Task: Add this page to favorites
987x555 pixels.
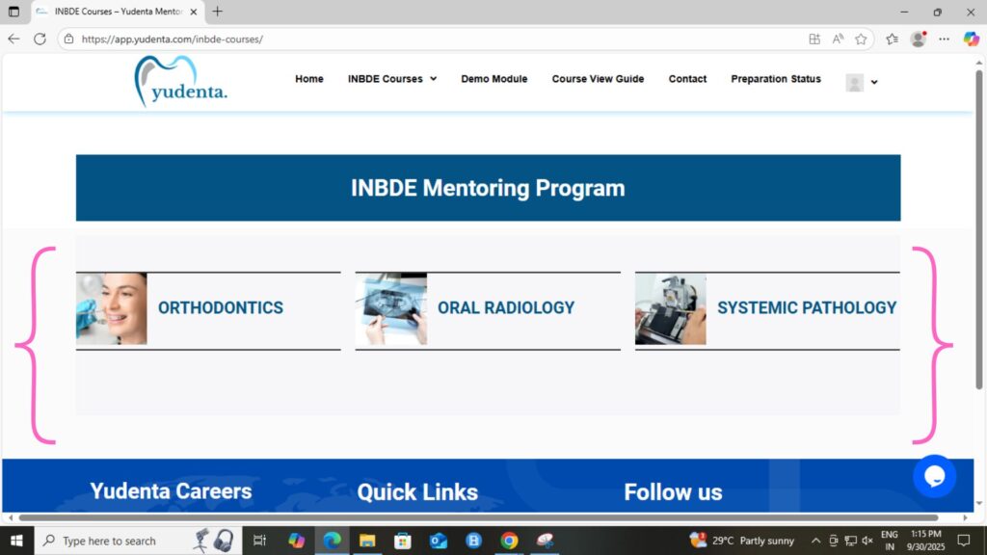Action: click(861, 40)
